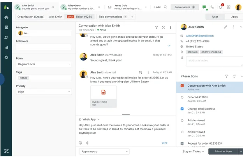
Task: Filter the Interactions list
Action: point(226,76)
